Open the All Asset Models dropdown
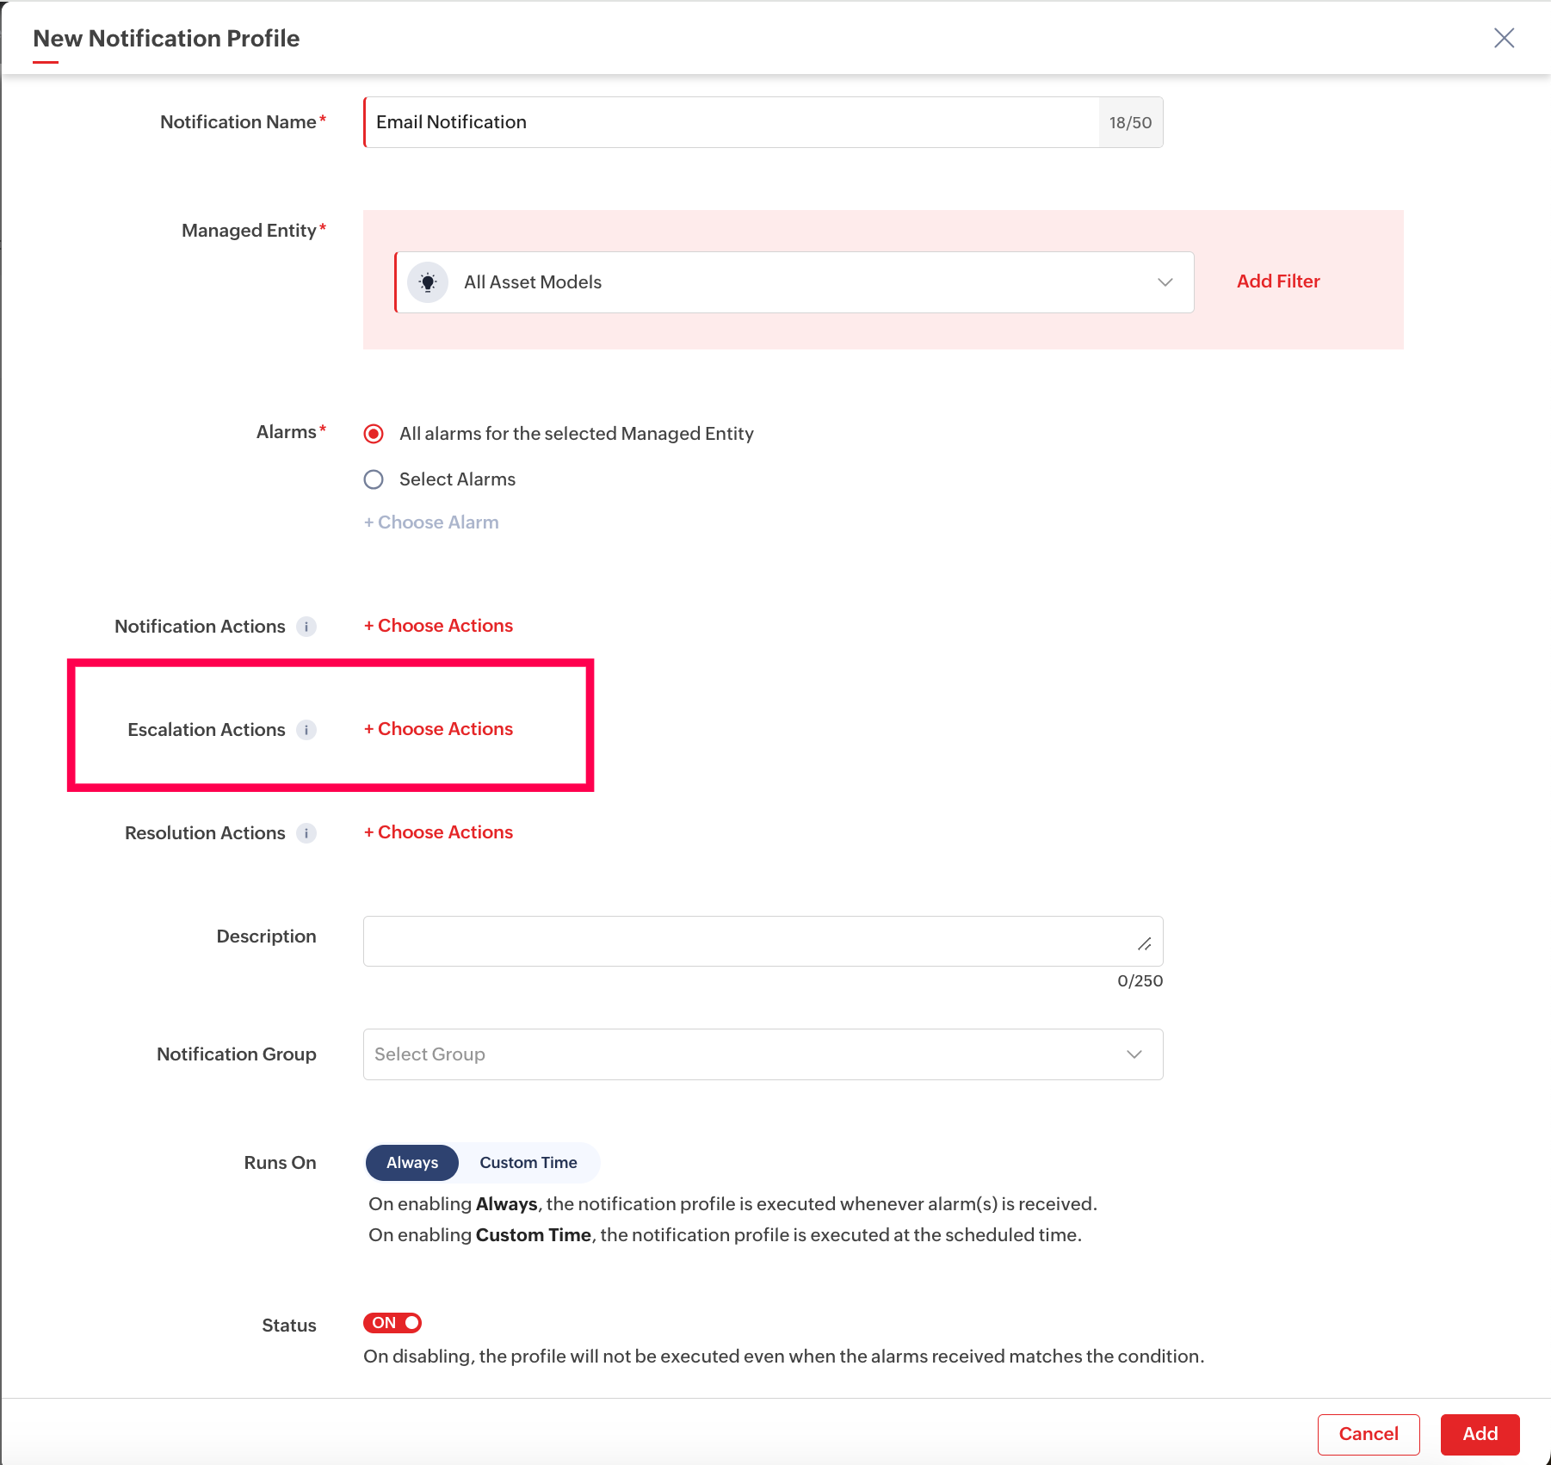This screenshot has height=1465, width=1551. point(794,282)
